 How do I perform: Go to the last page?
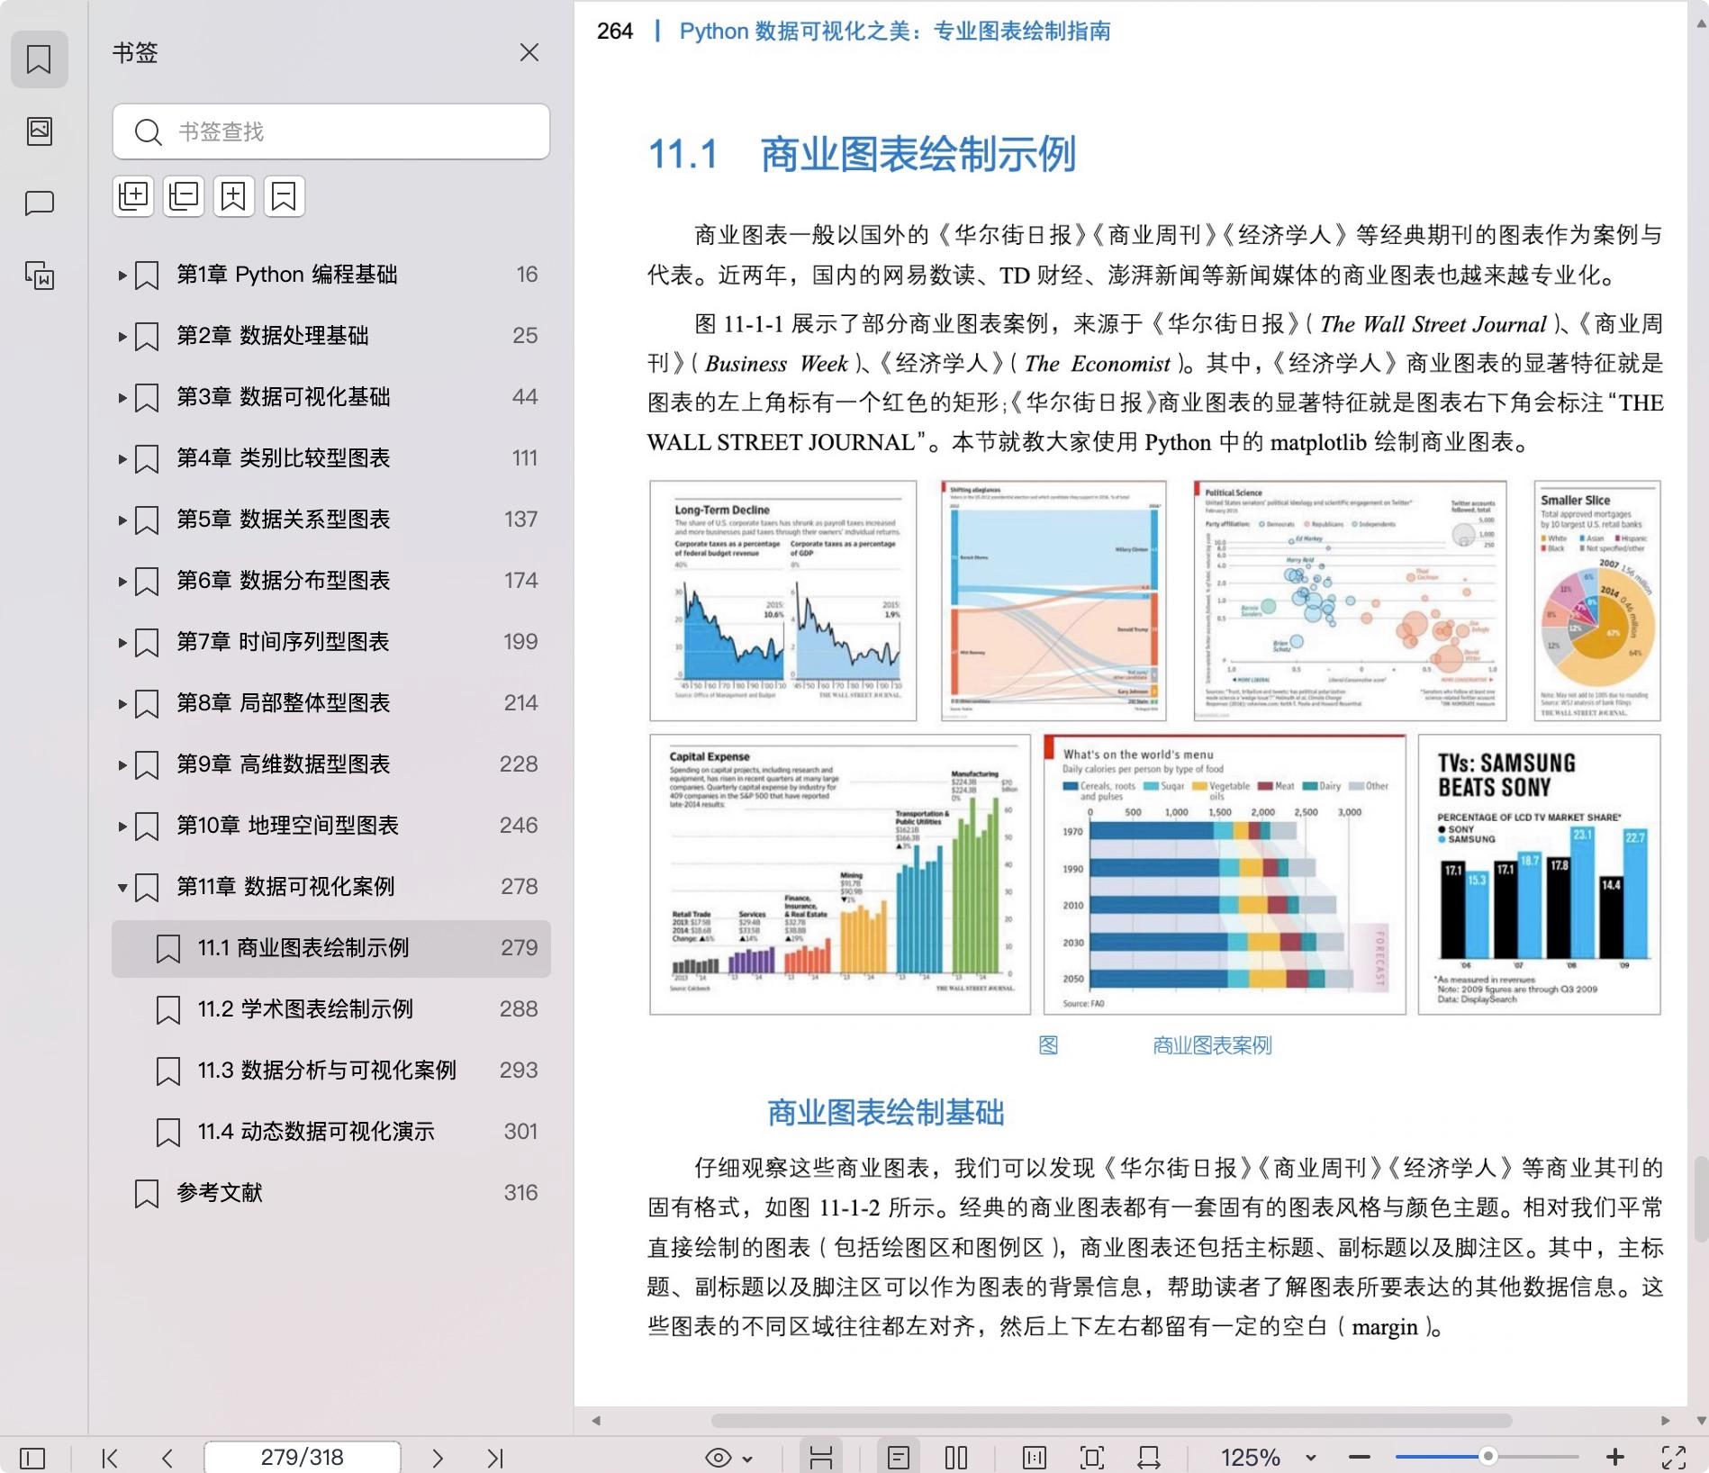click(495, 1458)
